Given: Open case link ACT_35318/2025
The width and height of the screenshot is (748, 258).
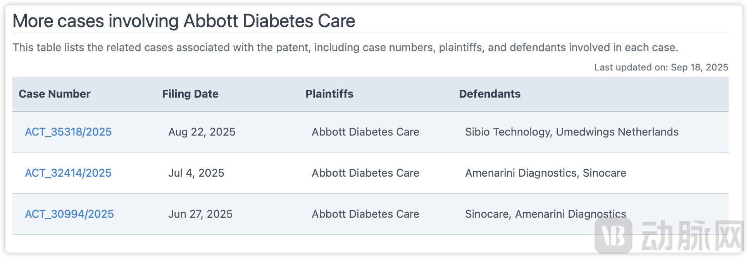Looking at the screenshot, I should click(x=68, y=132).
